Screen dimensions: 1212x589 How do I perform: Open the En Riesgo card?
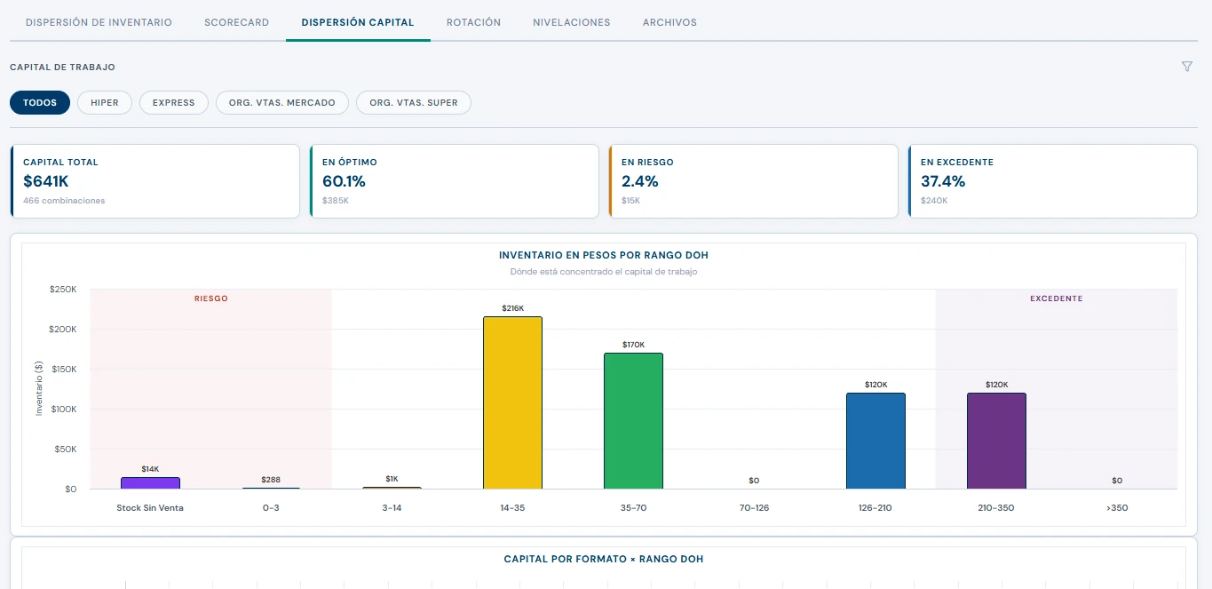(753, 181)
